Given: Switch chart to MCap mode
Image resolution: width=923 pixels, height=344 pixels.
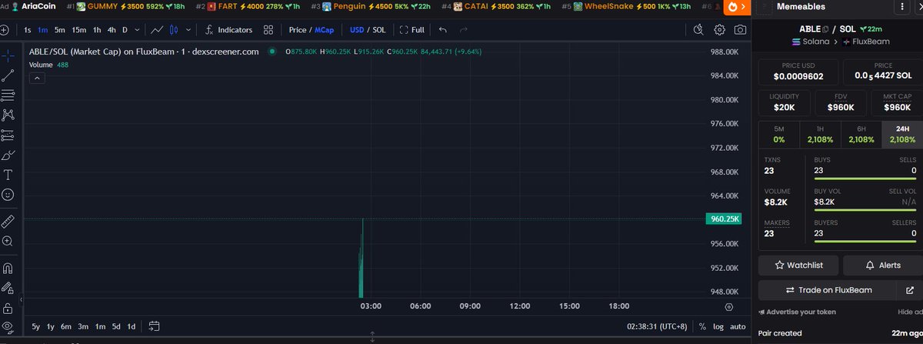Looking at the screenshot, I should pyautogui.click(x=323, y=30).
